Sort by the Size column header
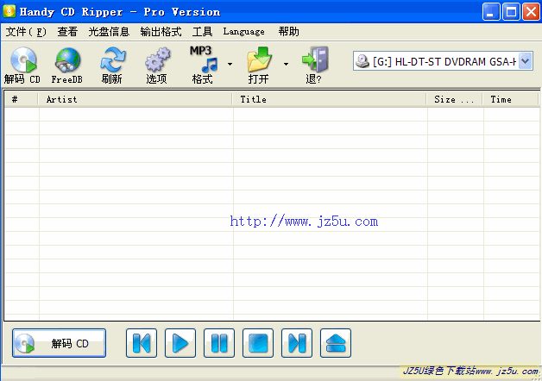This screenshot has width=542, height=381. click(x=454, y=99)
